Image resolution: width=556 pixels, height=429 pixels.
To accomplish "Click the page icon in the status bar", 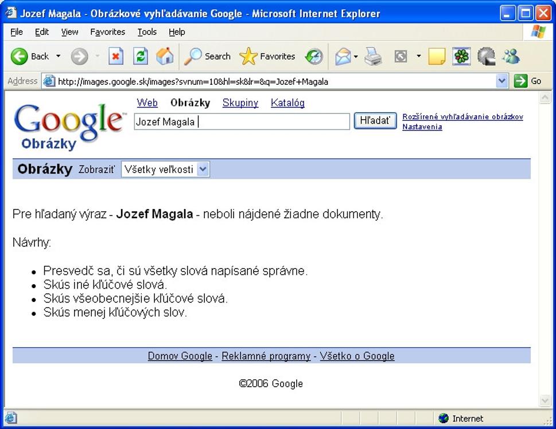I will tap(11, 418).
